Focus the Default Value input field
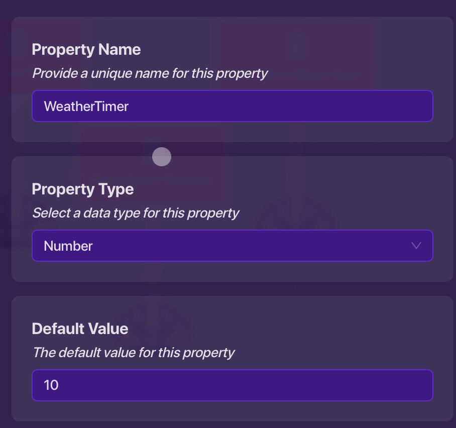This screenshot has width=456, height=428. (232, 385)
